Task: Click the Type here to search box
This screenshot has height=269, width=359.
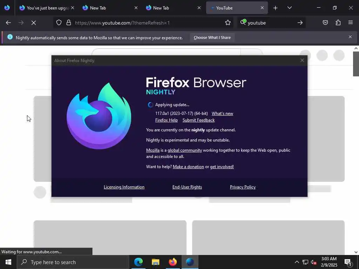Action: pyautogui.click(x=73, y=262)
